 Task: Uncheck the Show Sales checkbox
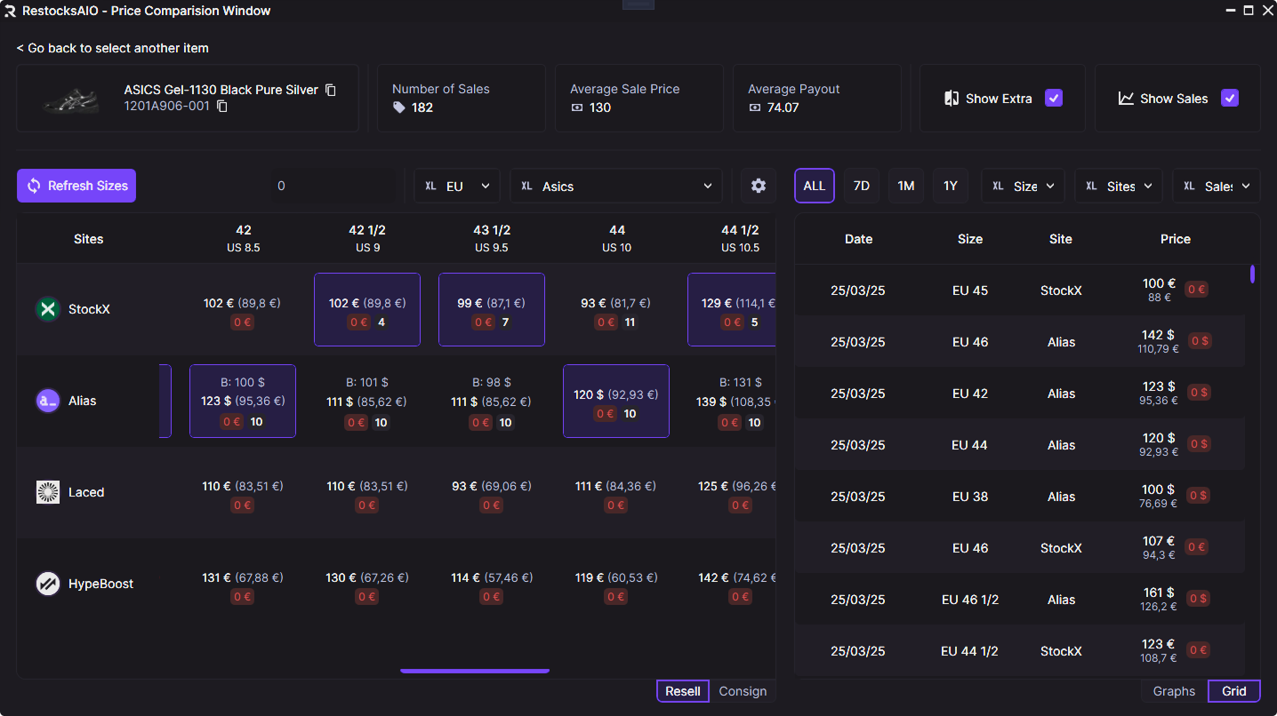pos(1230,98)
